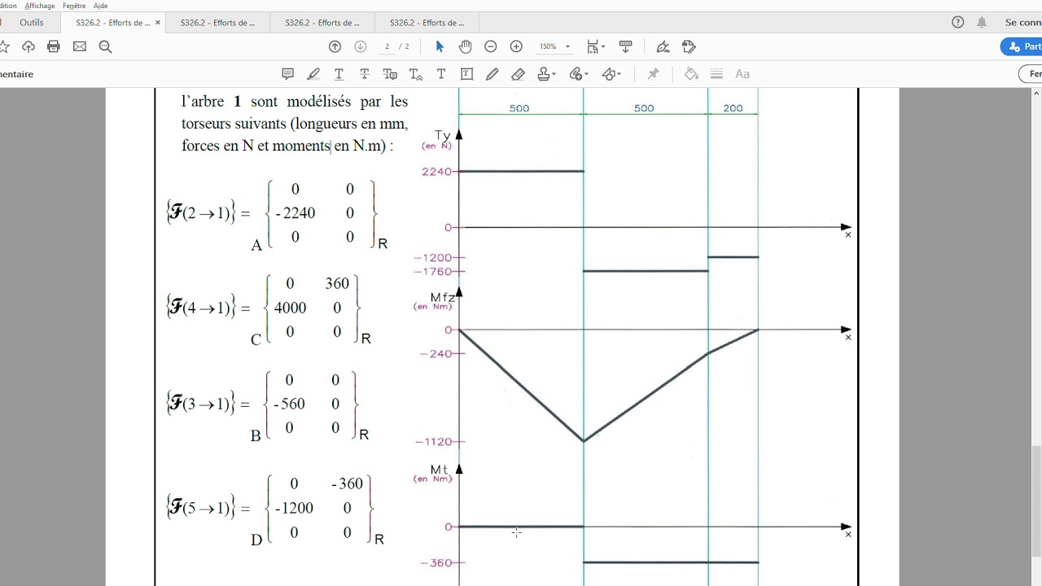
Task: Select the highlight text tool
Action: tap(313, 74)
